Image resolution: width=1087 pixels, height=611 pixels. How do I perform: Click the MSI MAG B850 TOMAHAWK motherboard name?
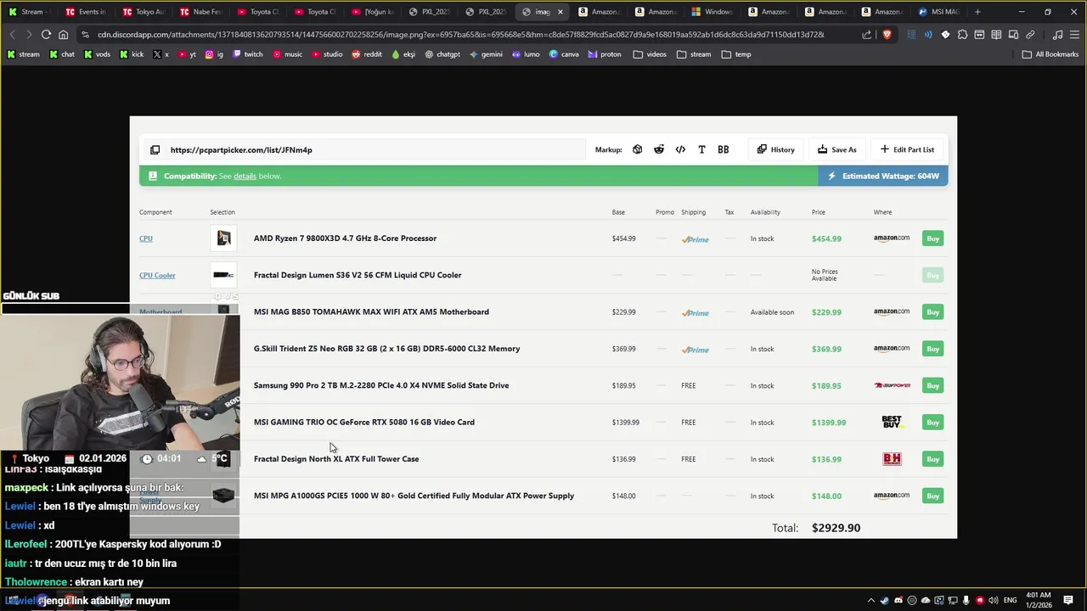click(371, 311)
